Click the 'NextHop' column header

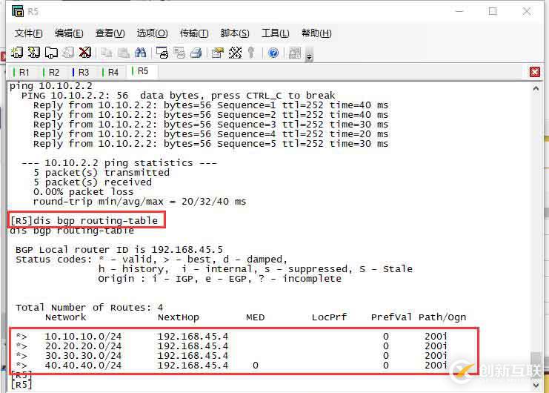point(179,317)
